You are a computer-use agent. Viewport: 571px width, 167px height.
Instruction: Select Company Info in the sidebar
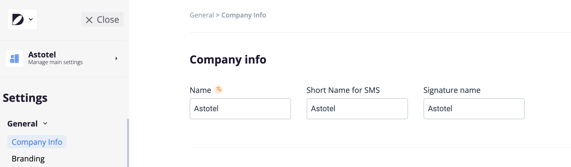point(37,142)
